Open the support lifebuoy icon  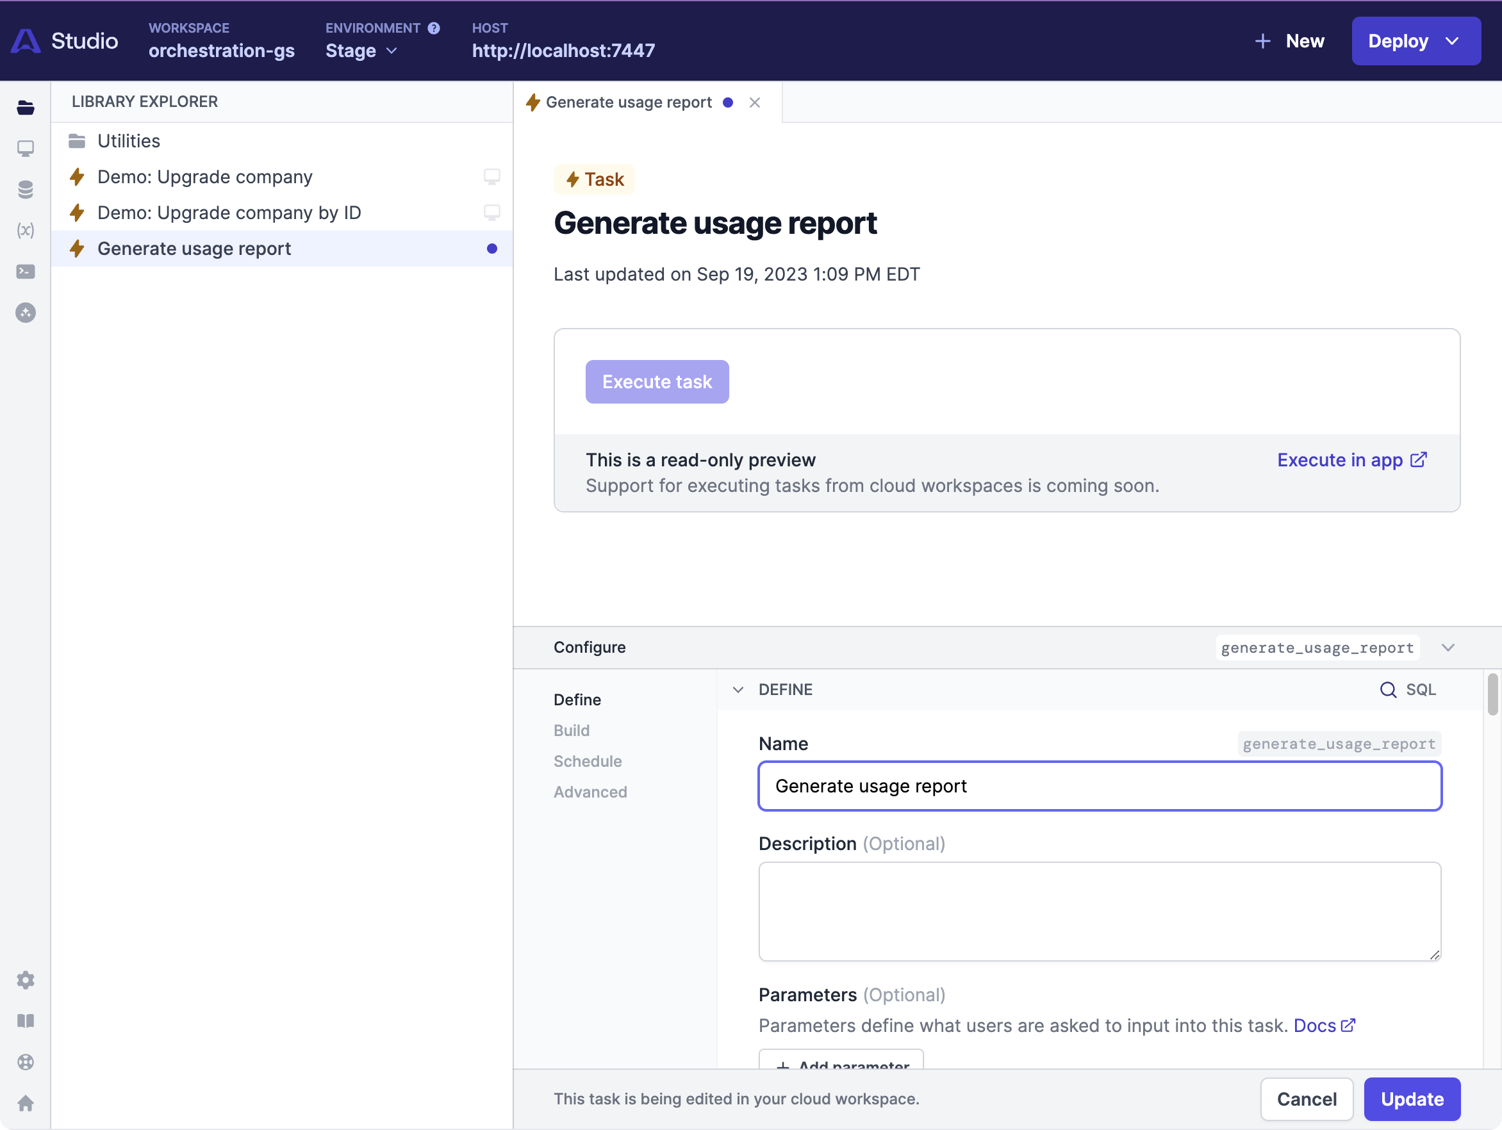[26, 1061]
